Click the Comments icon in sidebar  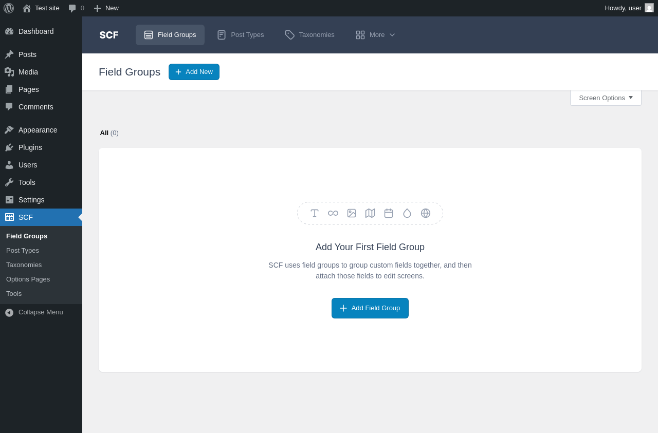pyautogui.click(x=9, y=107)
